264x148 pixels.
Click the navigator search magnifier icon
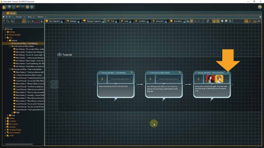coord(33,21)
